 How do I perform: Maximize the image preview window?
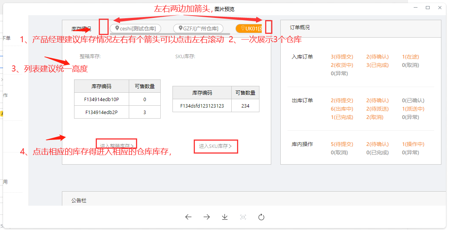[428, 8]
